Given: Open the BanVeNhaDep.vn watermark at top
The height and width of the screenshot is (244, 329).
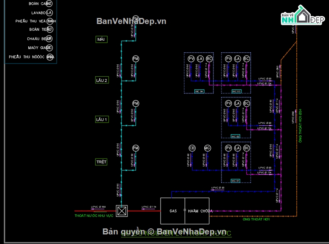Looking at the screenshot, I should click(x=131, y=21).
